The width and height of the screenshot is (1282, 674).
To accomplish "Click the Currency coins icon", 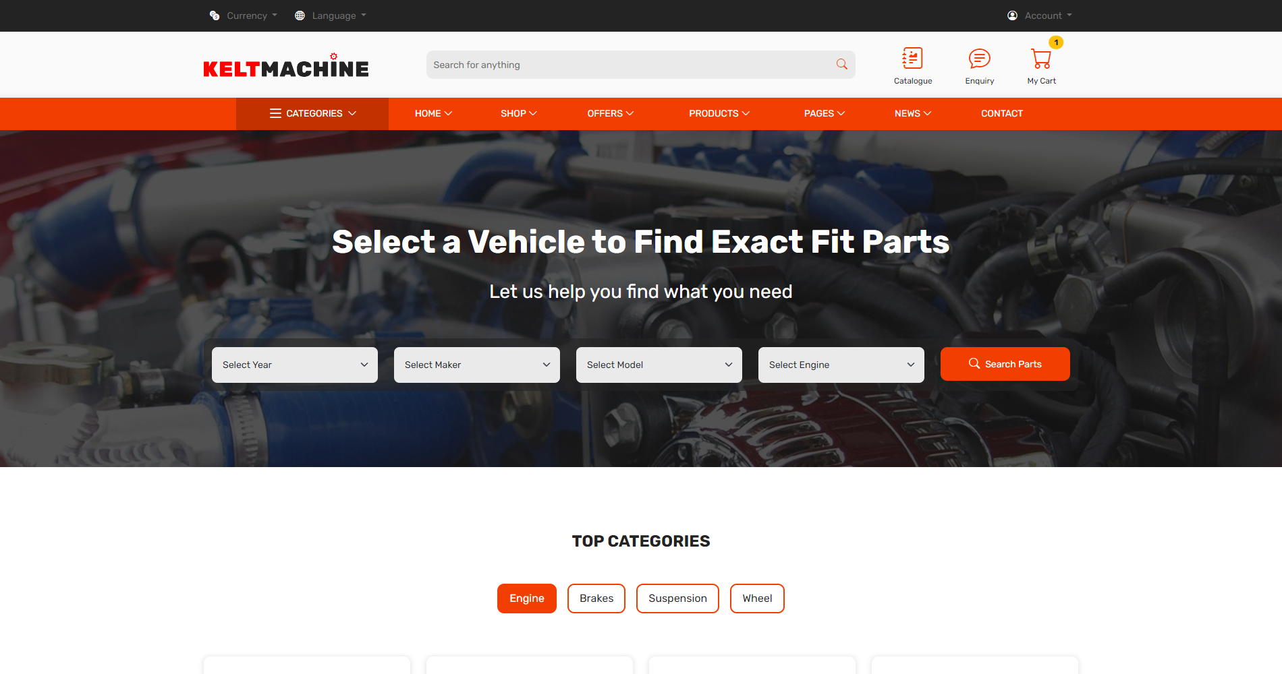I will (x=215, y=16).
